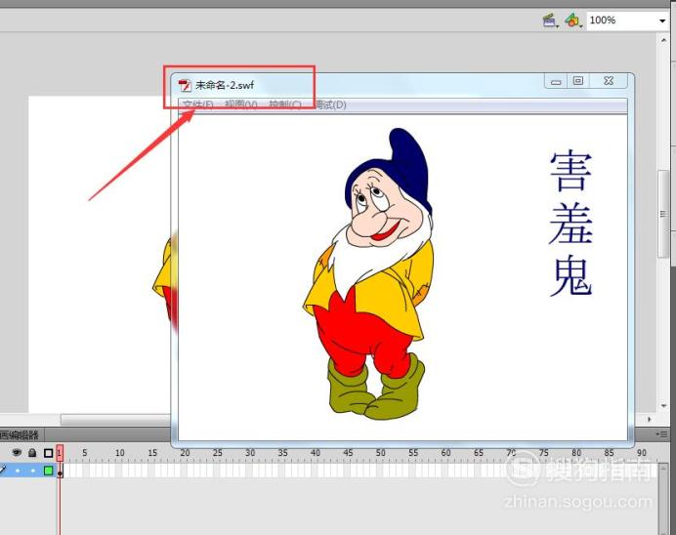Switch to the 动画编辑器 tab
The height and width of the screenshot is (535, 676).
[x=20, y=434]
